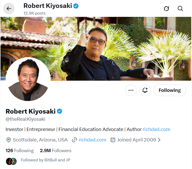The image size is (192, 169).
Task: Click the back arrow button
Action: click(x=9, y=8)
